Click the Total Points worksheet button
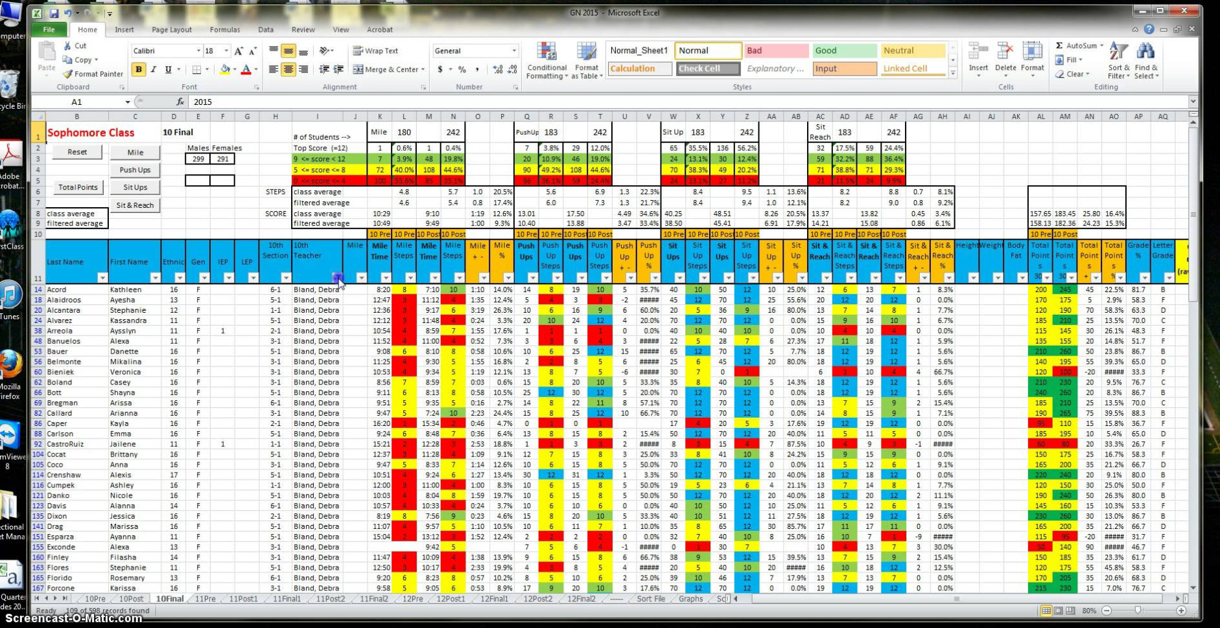1220x628 pixels. click(77, 186)
